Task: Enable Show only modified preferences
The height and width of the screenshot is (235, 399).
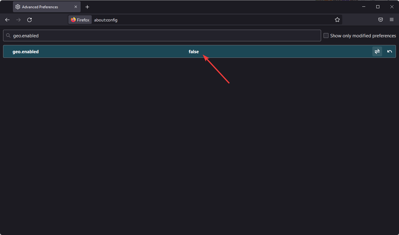Action: tap(326, 35)
